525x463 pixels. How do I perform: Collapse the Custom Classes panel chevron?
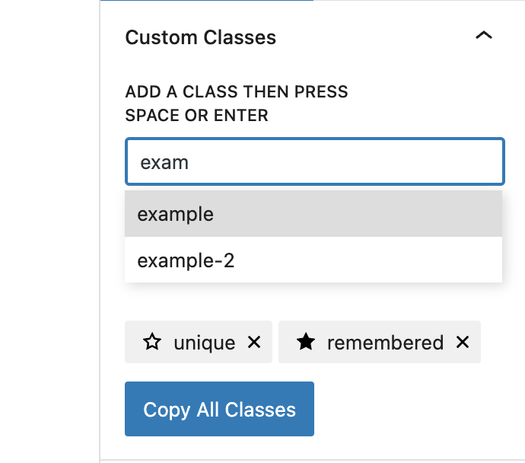tap(483, 37)
